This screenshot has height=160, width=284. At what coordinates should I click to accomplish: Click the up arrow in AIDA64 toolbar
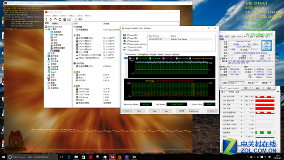coord(55,19)
